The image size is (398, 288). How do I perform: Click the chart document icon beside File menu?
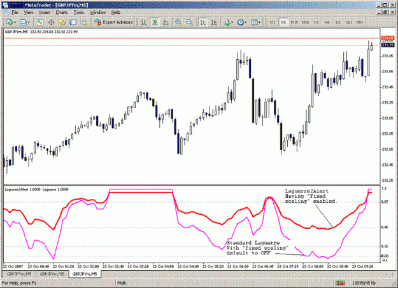pos(6,13)
